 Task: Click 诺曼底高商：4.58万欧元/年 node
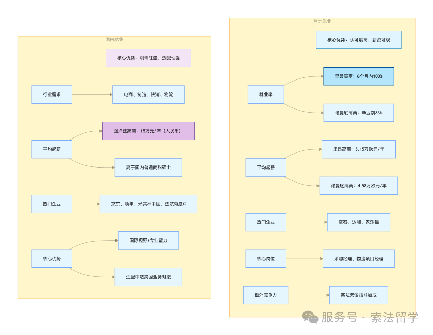(358, 186)
